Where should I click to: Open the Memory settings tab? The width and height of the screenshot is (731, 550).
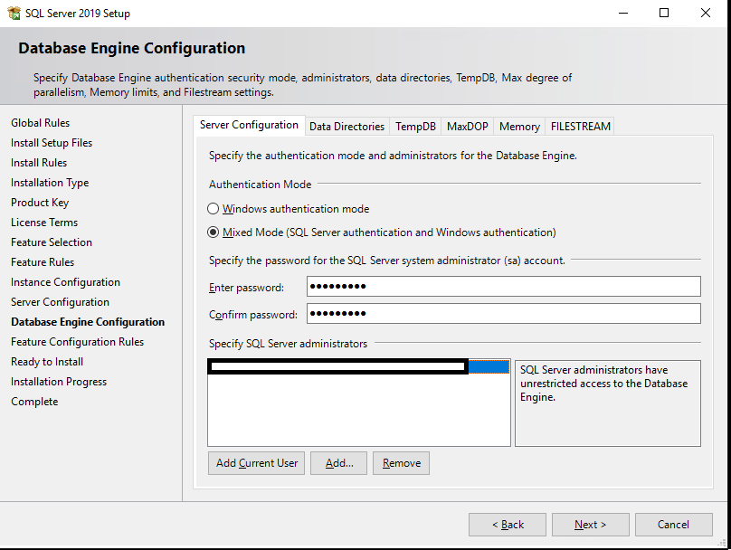[518, 126]
